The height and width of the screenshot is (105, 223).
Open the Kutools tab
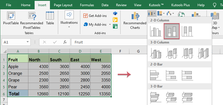click(x=156, y=5)
